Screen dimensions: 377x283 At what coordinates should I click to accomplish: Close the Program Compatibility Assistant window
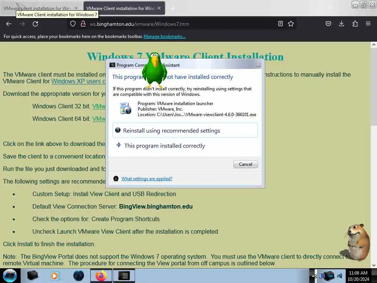point(258,65)
